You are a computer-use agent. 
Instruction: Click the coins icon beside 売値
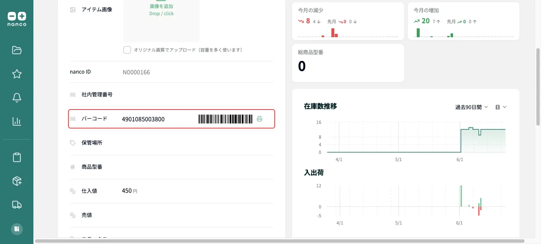(73, 215)
